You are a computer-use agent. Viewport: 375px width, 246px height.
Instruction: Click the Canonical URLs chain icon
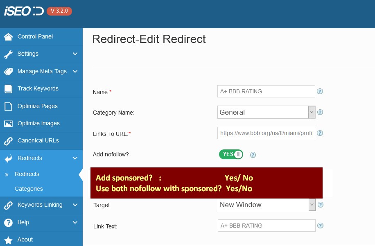click(8, 141)
